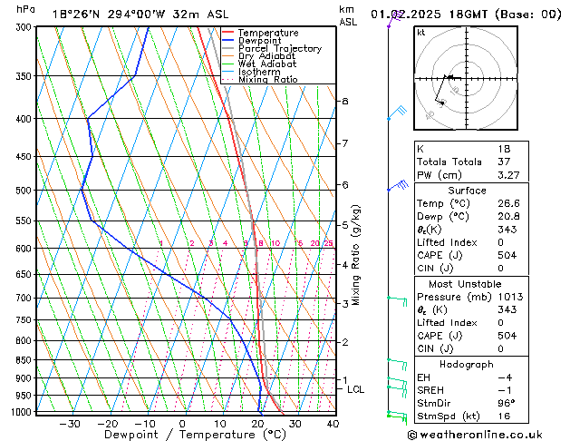This screenshot has width=570, height=441.
Task: Click the -10 temperature axis label
Action: tap(145, 424)
